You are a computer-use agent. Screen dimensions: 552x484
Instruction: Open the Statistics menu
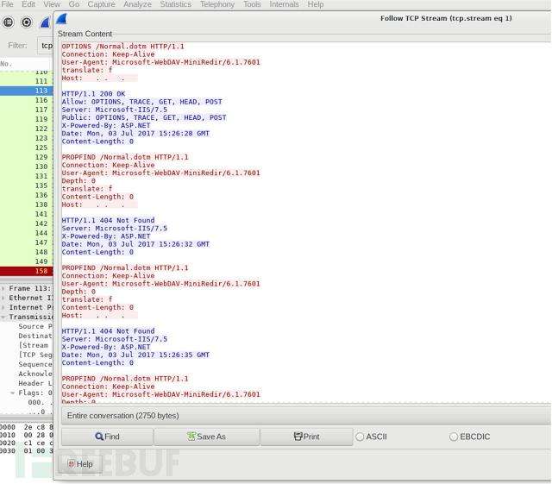point(176,4)
